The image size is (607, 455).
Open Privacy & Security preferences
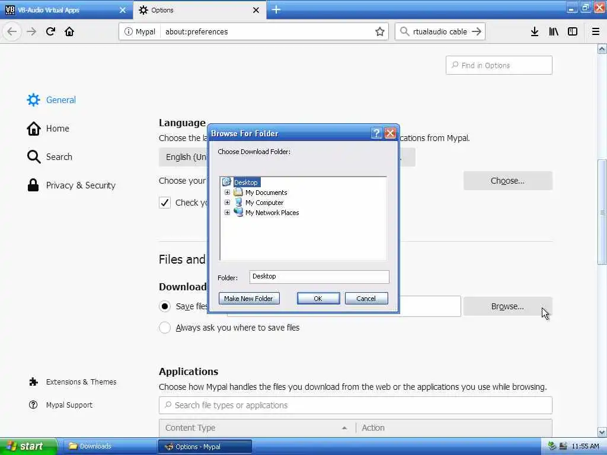(x=81, y=185)
